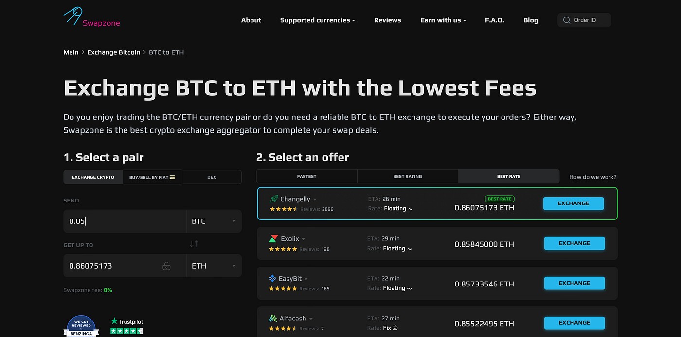Open the ETH receive currency dropdown
This screenshot has width=681, height=337.
pos(214,266)
